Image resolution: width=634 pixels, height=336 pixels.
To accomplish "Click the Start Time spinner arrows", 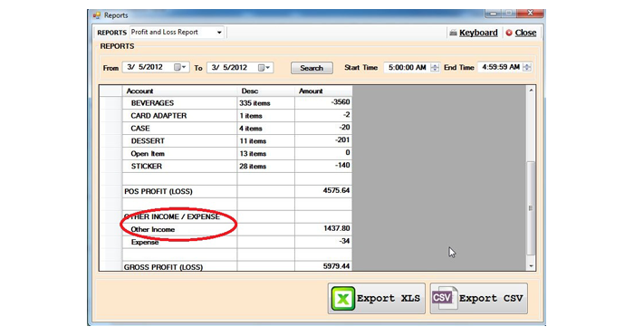I will [x=435, y=68].
